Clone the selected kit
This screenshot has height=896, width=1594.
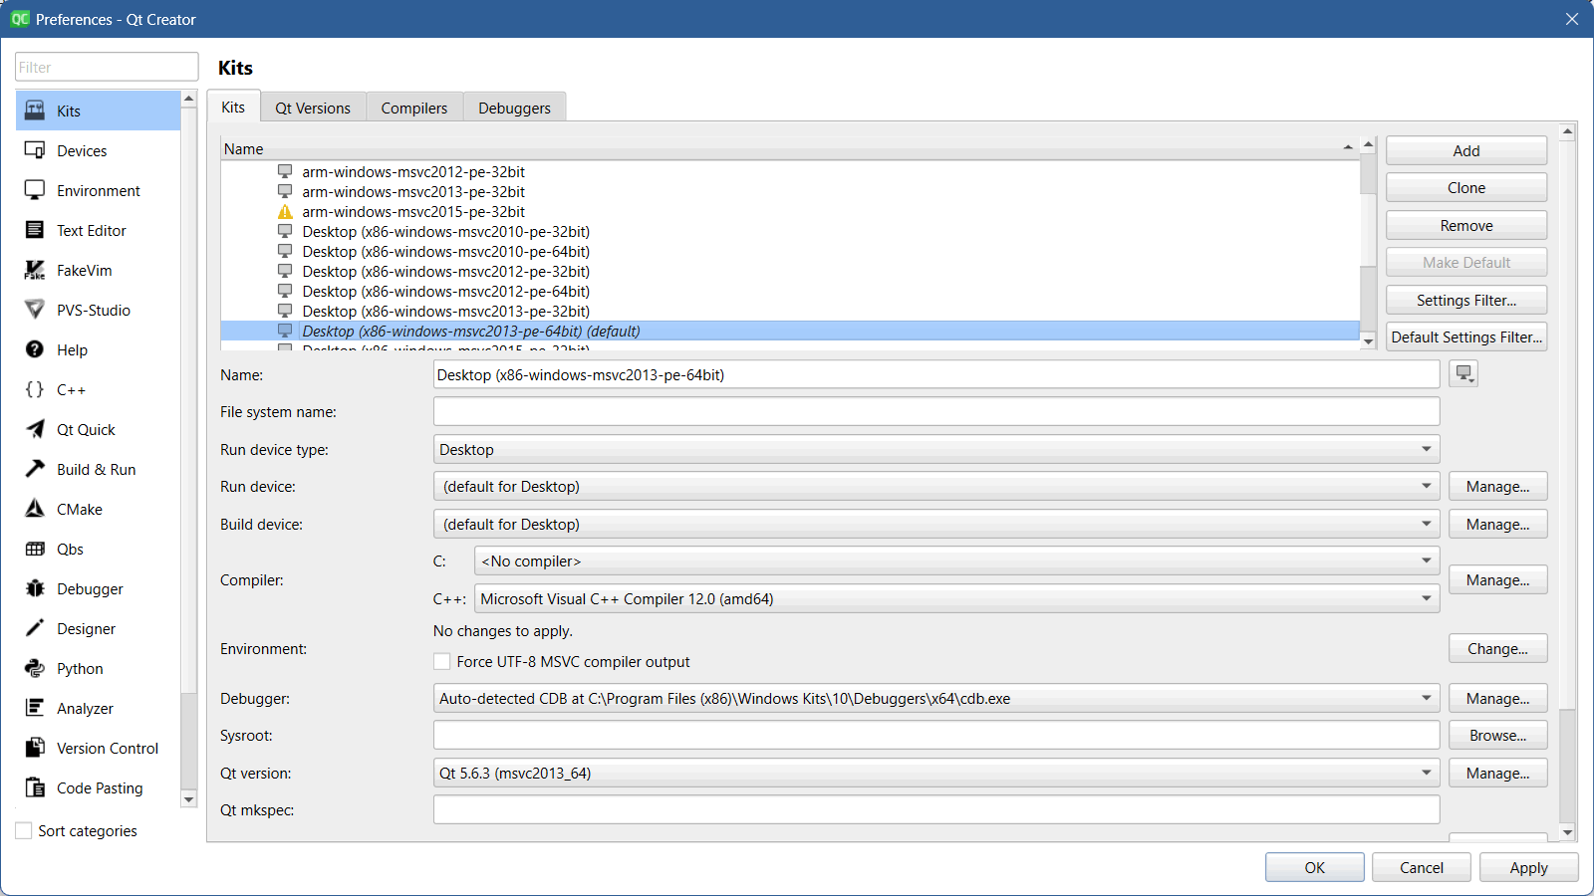pos(1464,187)
